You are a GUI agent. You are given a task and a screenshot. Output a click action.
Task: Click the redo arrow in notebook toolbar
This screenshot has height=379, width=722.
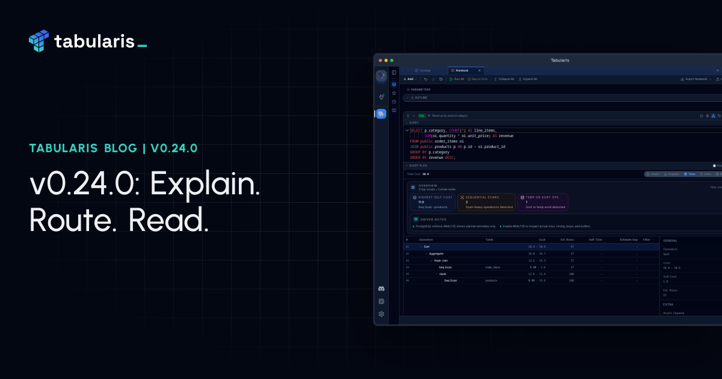coord(433,79)
